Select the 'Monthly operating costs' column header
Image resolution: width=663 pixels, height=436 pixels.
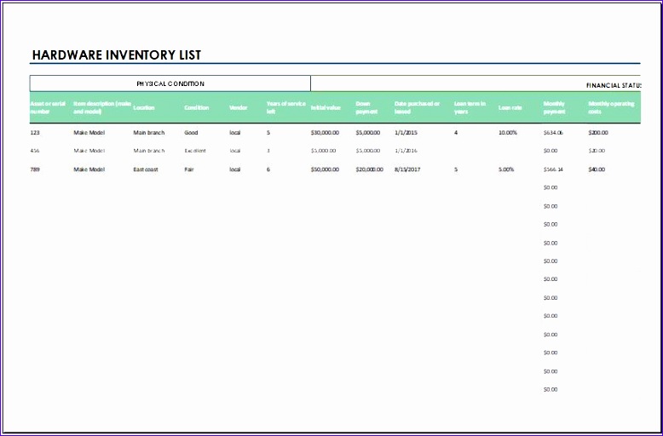[x=611, y=108]
